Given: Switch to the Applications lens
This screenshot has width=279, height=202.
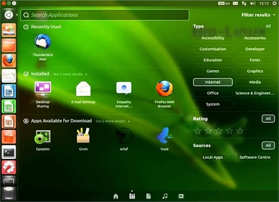Looking at the screenshot, I should click(132, 196).
